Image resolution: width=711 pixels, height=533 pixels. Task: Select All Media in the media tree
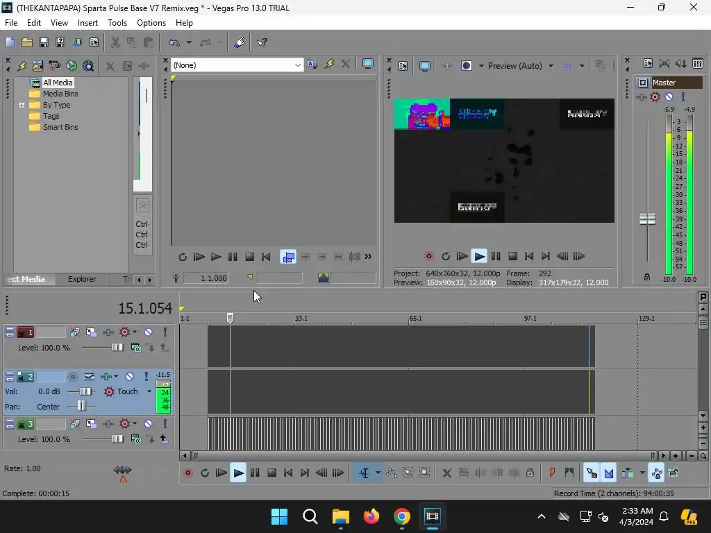[x=57, y=83]
